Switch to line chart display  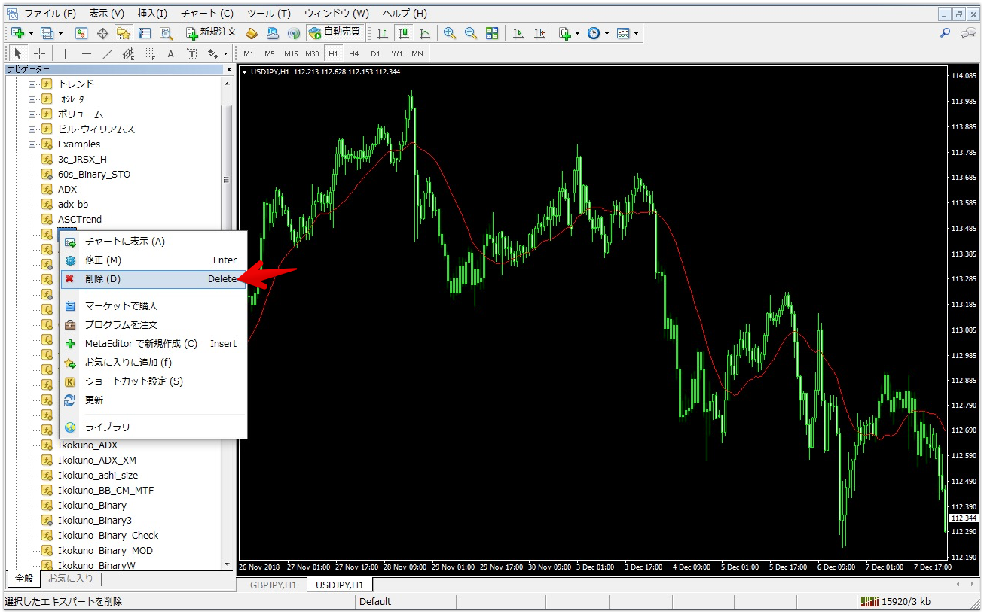pyautogui.click(x=425, y=33)
